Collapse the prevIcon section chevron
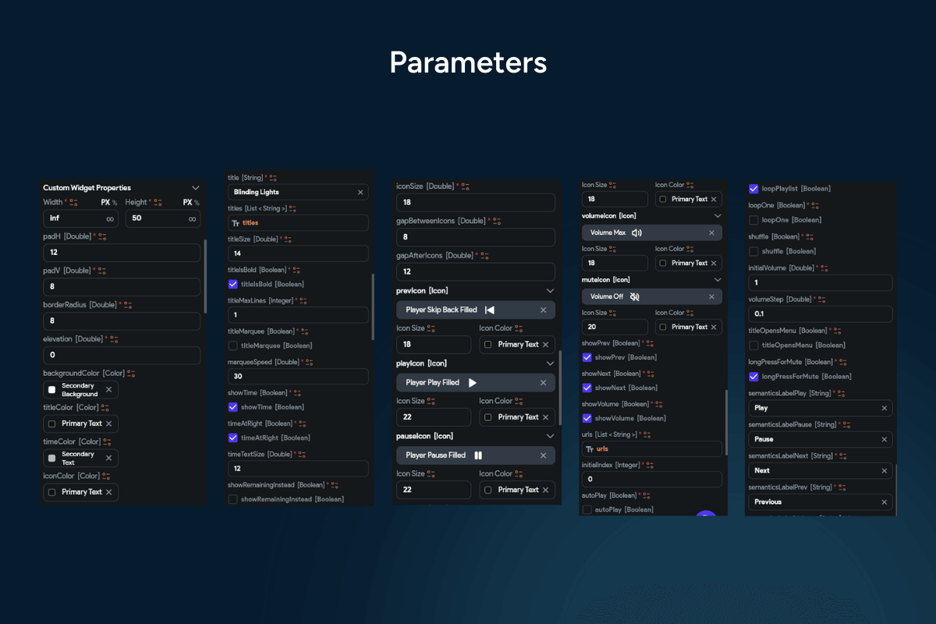This screenshot has width=936, height=624. (550, 290)
